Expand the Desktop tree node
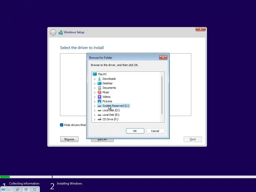 (x=94, y=83)
